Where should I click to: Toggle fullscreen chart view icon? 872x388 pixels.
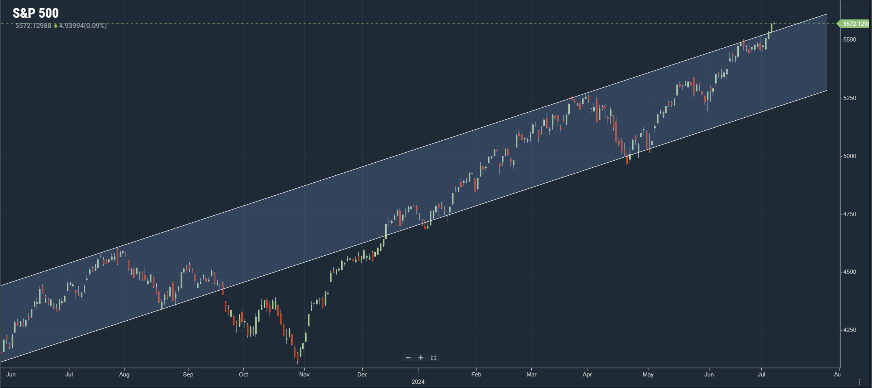(433, 358)
